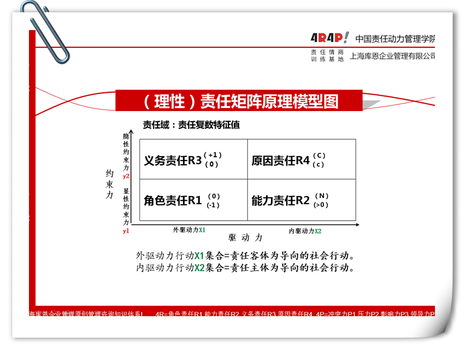Image resolution: width=465 pixels, height=350 pixels.
Task: Select the 能力责任R2 matrix cell
Action: (301, 200)
